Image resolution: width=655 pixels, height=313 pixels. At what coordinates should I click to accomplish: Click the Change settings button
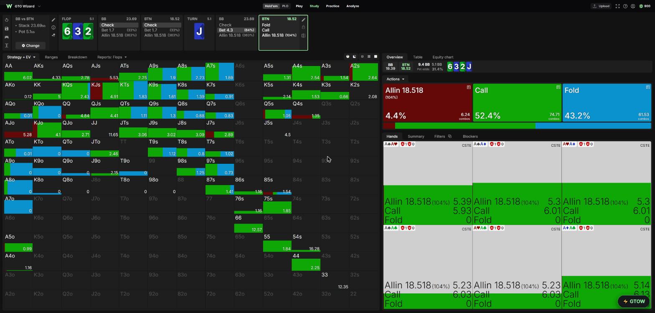click(x=30, y=46)
